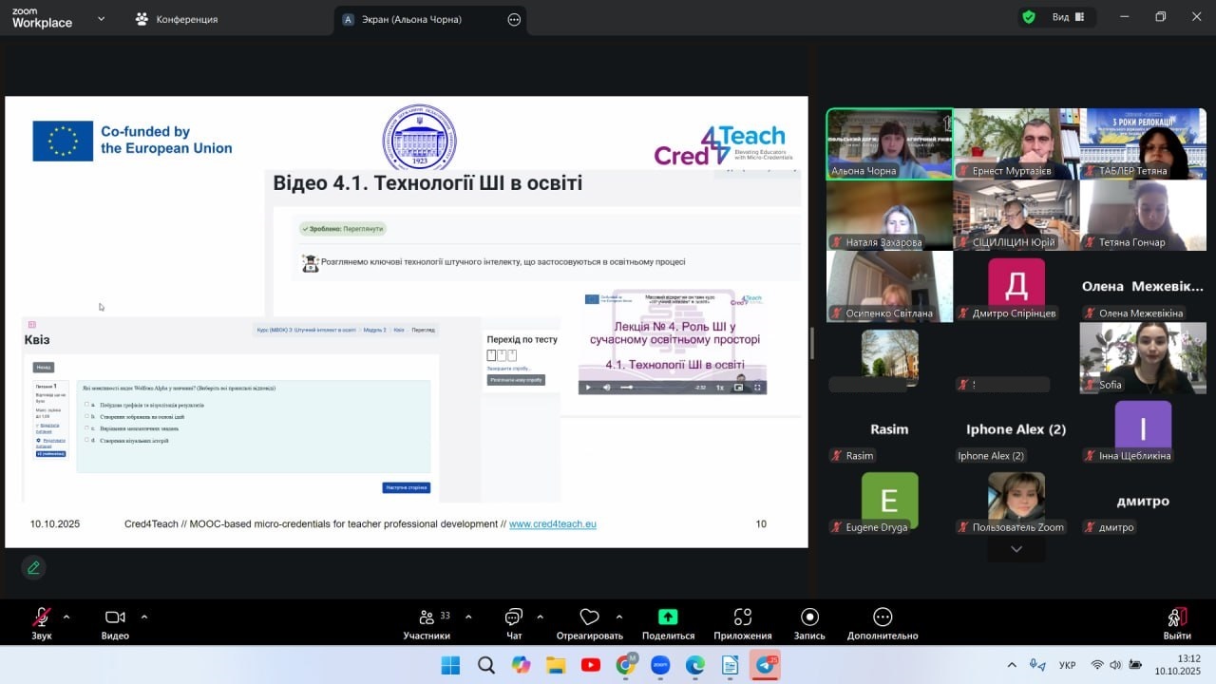Click the Выйти leave meeting icon
The height and width of the screenshot is (684, 1216).
pyautogui.click(x=1176, y=618)
